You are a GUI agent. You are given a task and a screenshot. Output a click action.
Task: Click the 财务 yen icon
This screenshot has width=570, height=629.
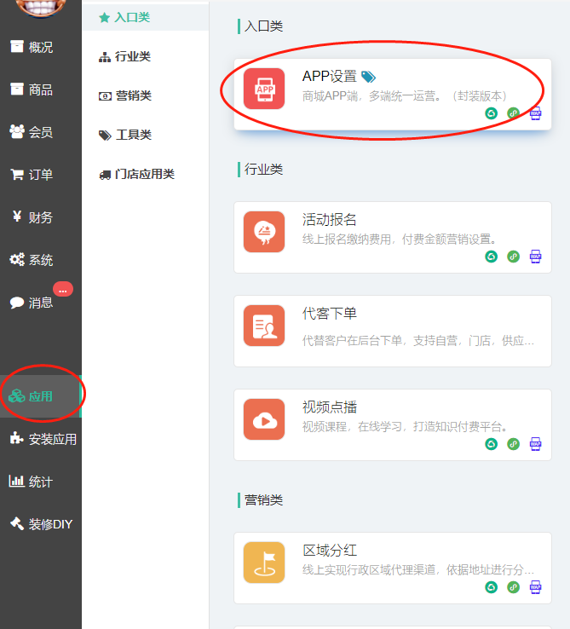point(17,216)
